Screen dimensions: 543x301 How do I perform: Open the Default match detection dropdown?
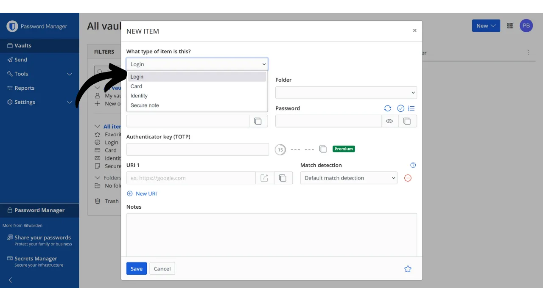(348, 178)
